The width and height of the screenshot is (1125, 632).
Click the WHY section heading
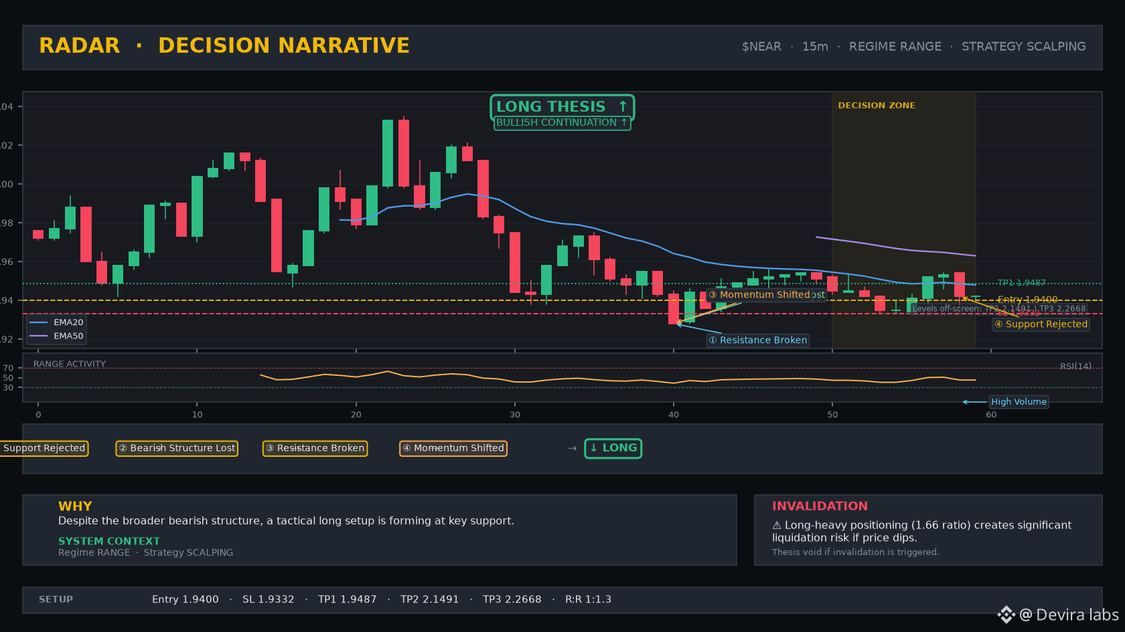pyautogui.click(x=75, y=506)
